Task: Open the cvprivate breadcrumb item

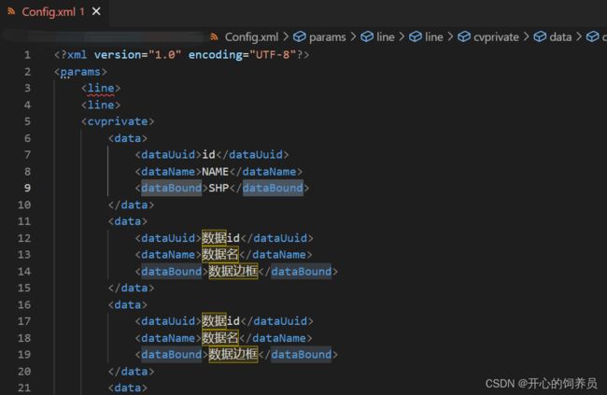Action: (496, 37)
